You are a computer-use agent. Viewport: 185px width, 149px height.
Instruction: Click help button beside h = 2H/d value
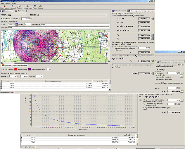(x=152, y=19)
